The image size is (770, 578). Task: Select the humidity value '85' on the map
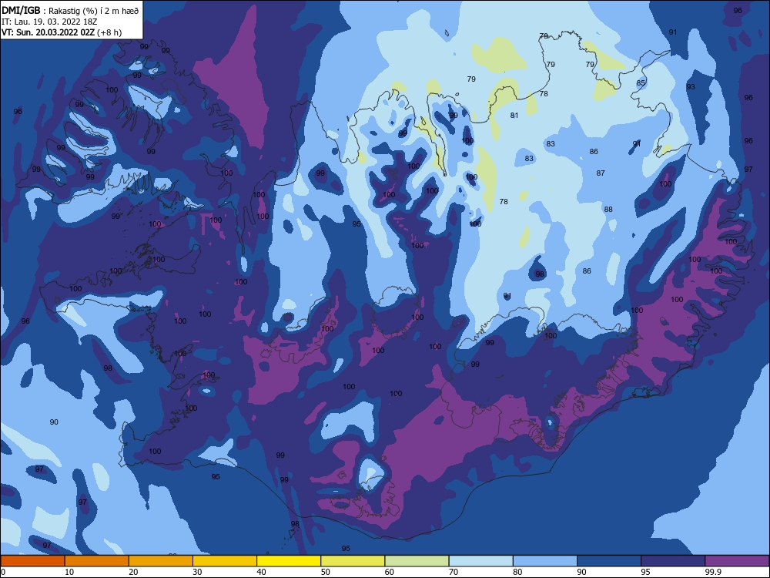641,83
